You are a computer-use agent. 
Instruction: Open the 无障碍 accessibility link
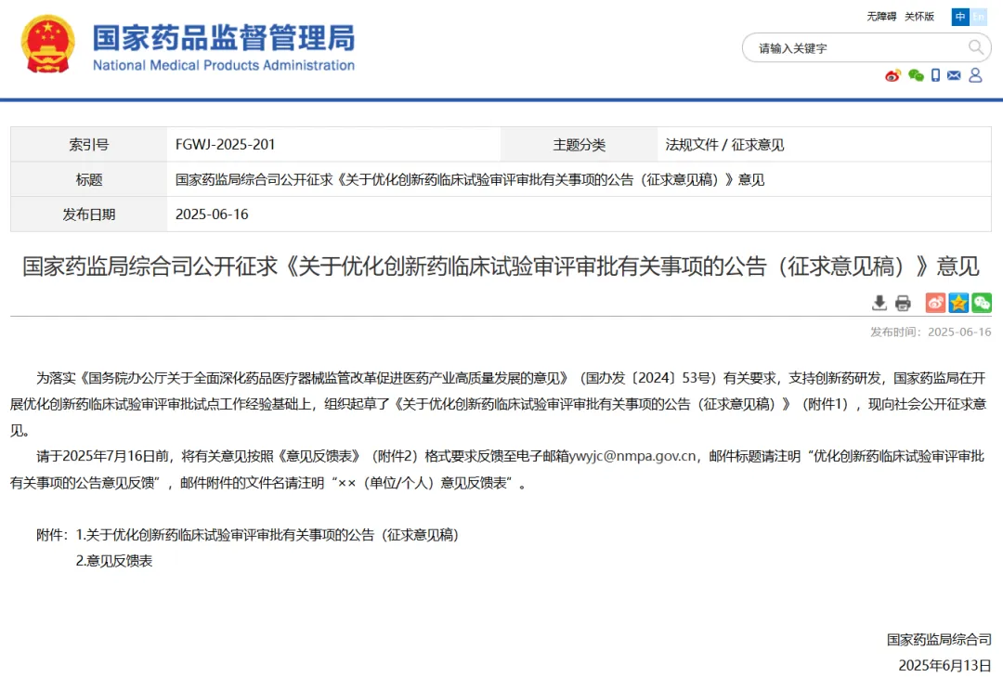tap(881, 17)
